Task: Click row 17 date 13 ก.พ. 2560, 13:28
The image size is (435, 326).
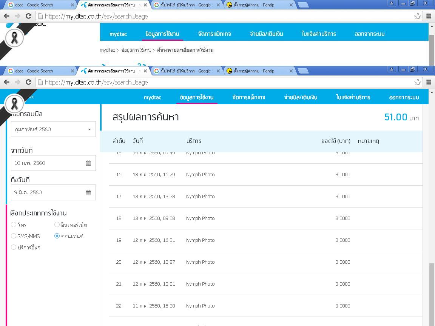Action: pyautogui.click(x=154, y=196)
